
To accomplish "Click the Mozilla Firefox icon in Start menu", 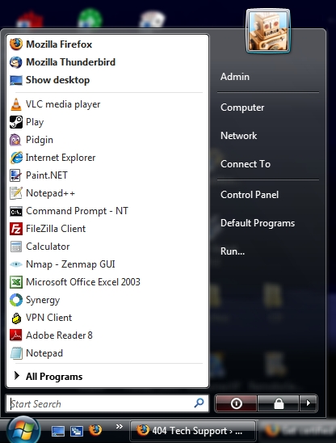I will (16, 44).
